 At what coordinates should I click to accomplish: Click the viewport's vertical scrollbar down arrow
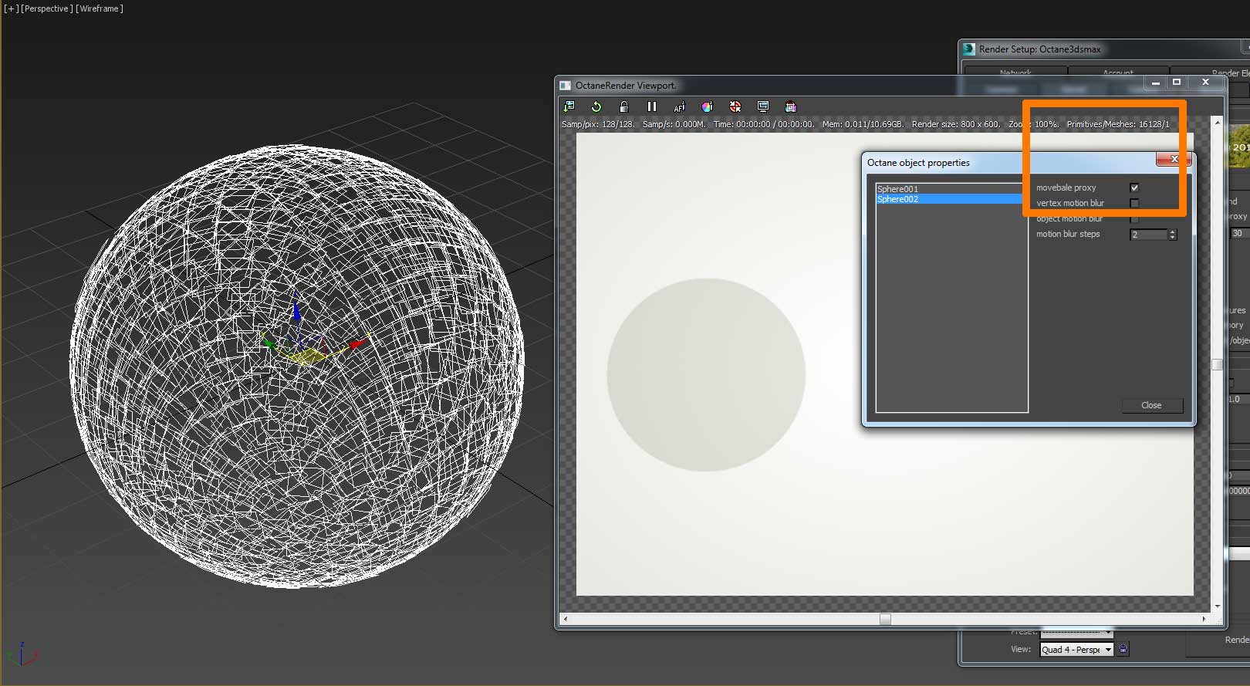point(1218,607)
